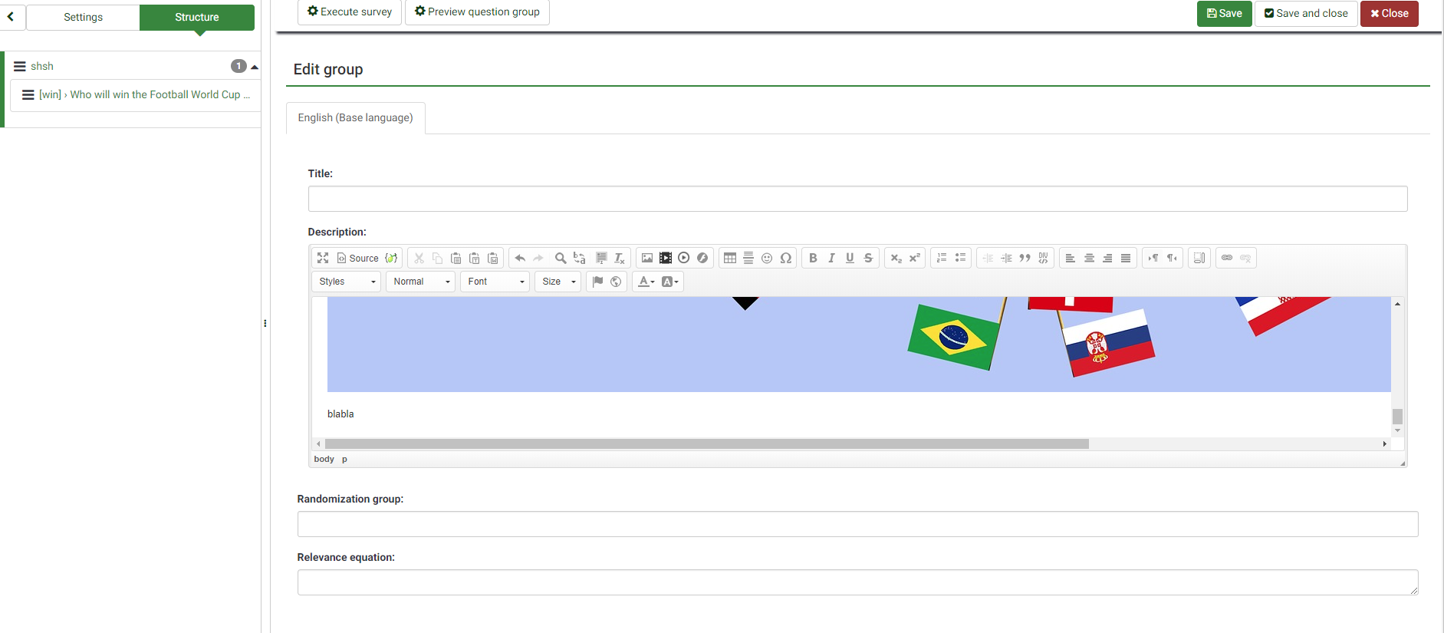Open the Font name dropdown
The height and width of the screenshot is (633, 1444).
tap(495, 282)
